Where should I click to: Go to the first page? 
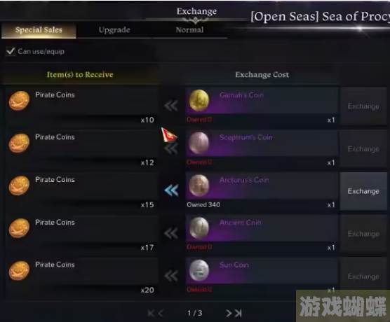point(151,314)
